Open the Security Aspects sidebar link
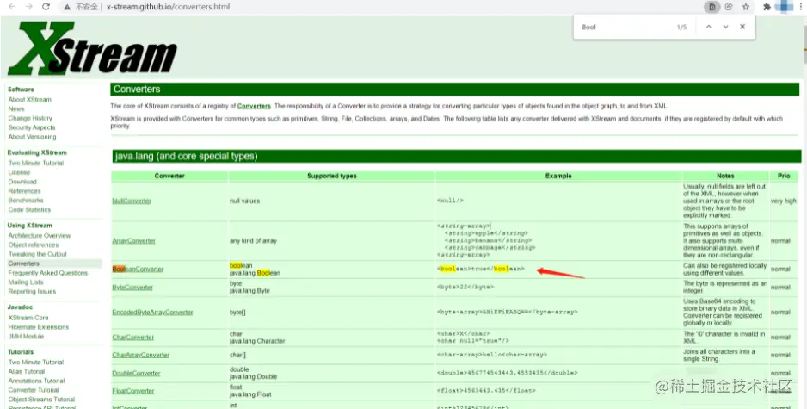 pyautogui.click(x=31, y=127)
